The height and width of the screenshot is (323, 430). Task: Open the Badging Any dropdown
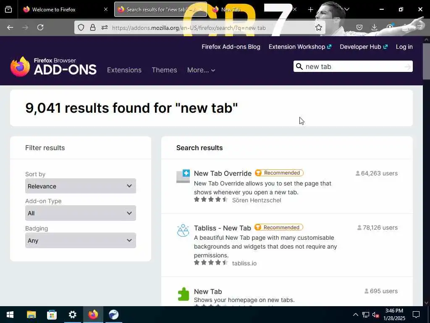[x=81, y=240]
